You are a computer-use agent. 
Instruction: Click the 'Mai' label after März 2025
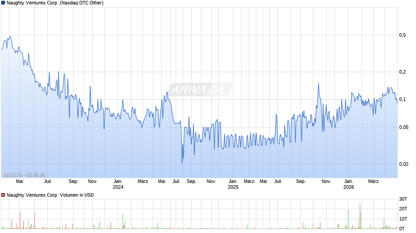263,182
